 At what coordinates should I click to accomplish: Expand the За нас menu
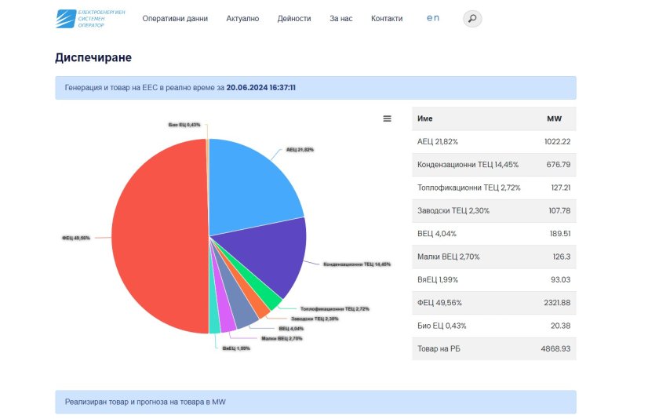[340, 19]
